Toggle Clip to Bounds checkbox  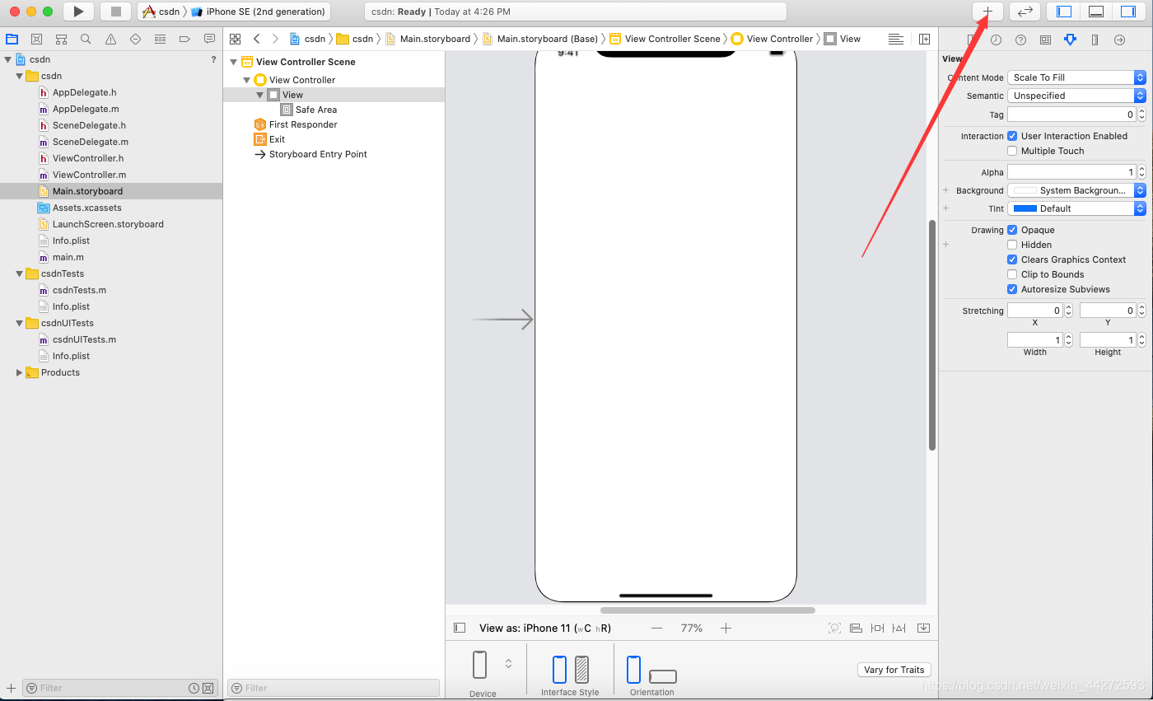pos(1012,274)
